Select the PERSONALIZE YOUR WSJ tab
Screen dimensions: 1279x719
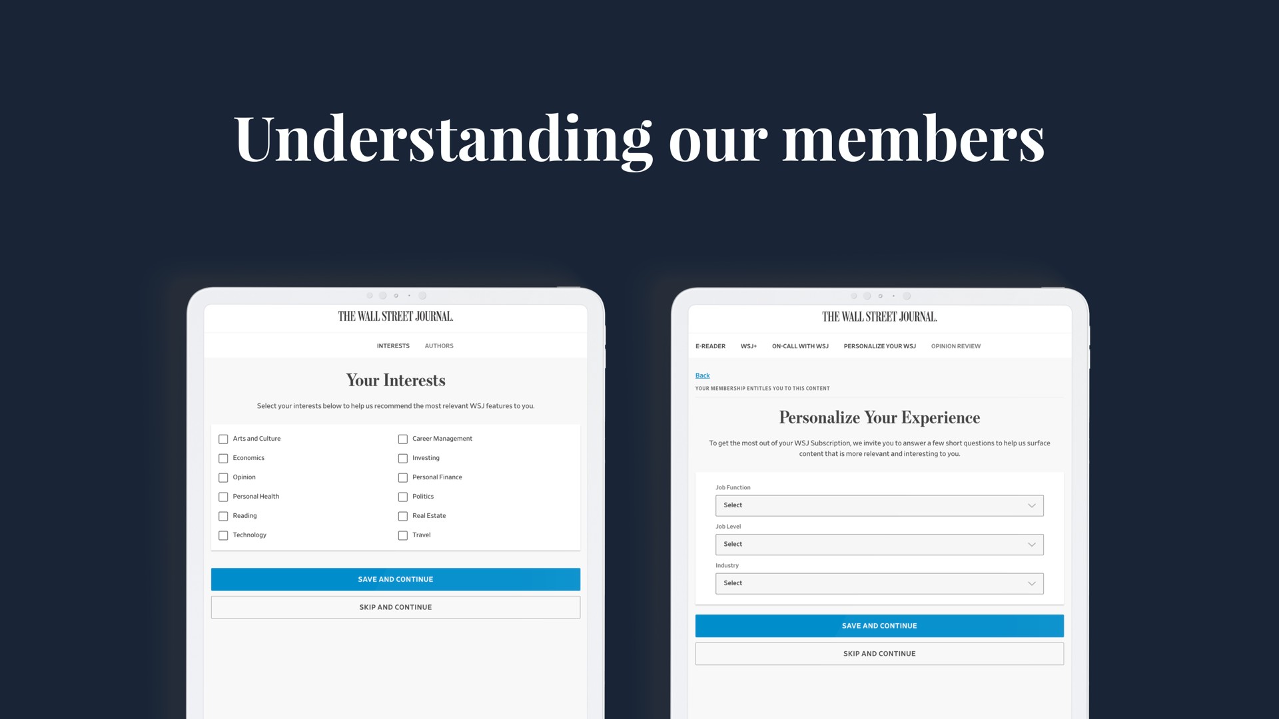879,345
